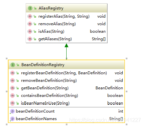
Task: Click the void return type of registerBeanDefinition
Action: click(119, 73)
